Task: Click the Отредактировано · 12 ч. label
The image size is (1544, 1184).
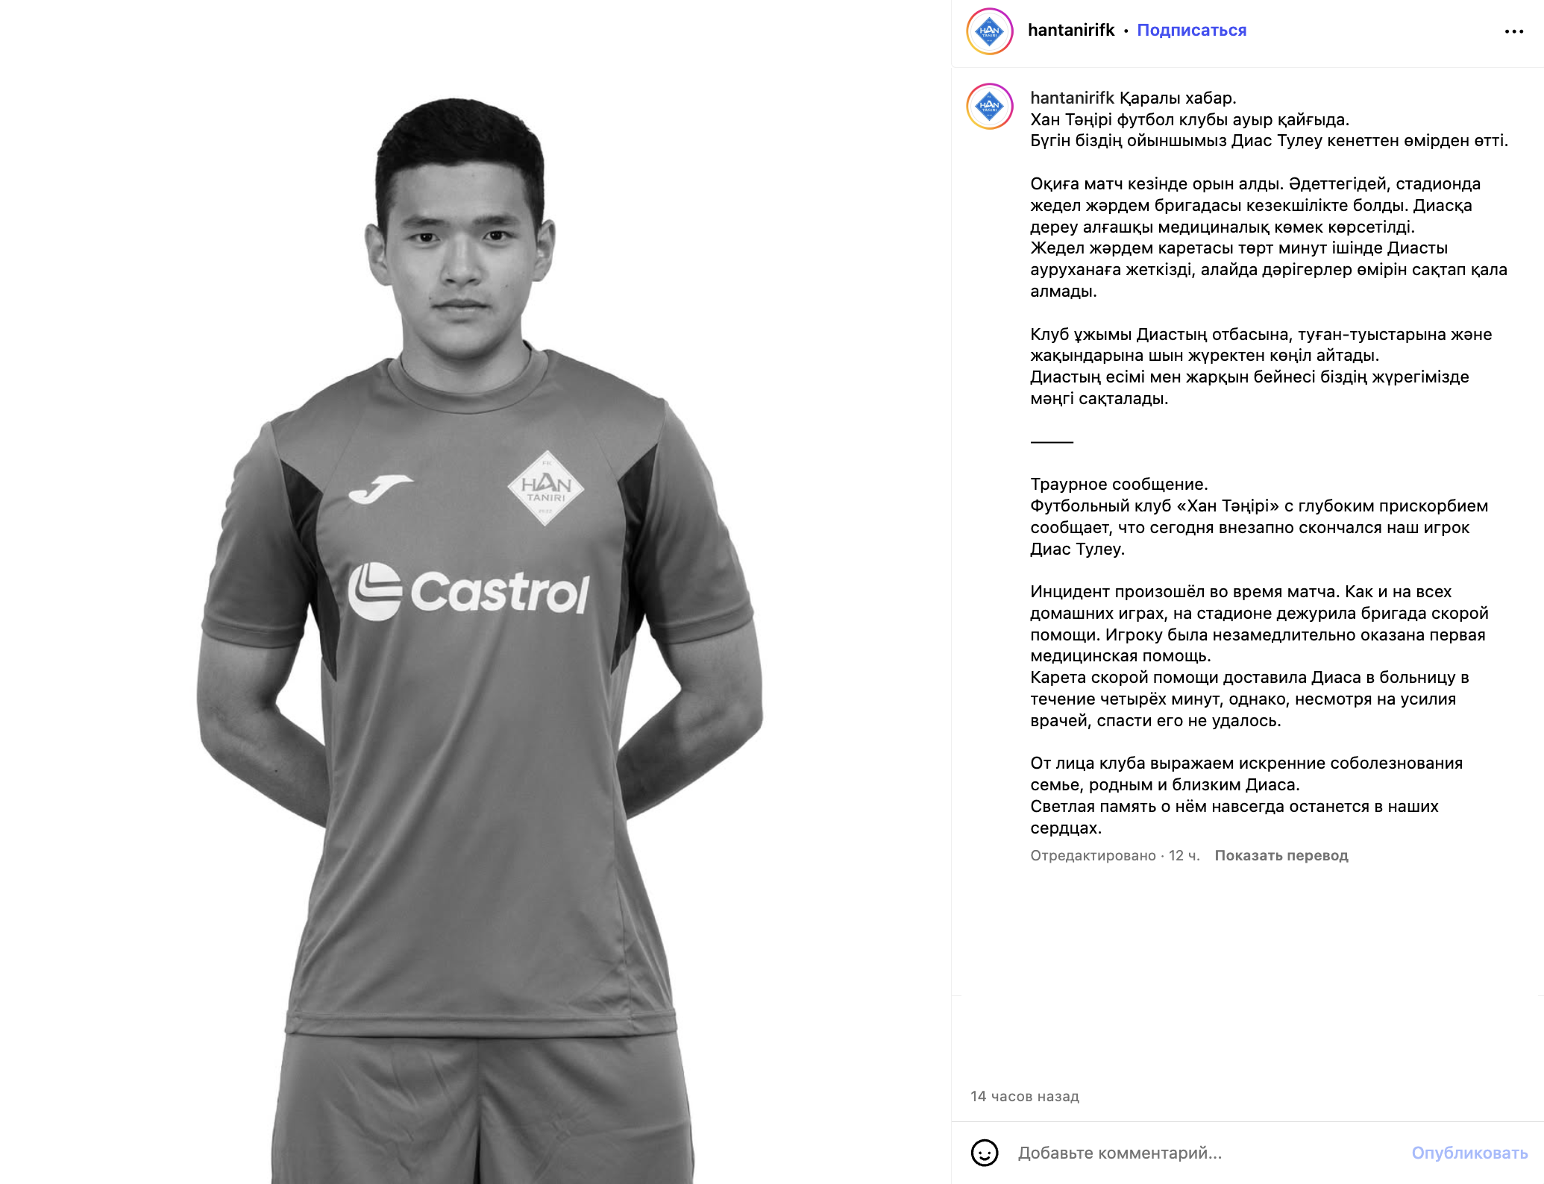Action: click(1114, 855)
